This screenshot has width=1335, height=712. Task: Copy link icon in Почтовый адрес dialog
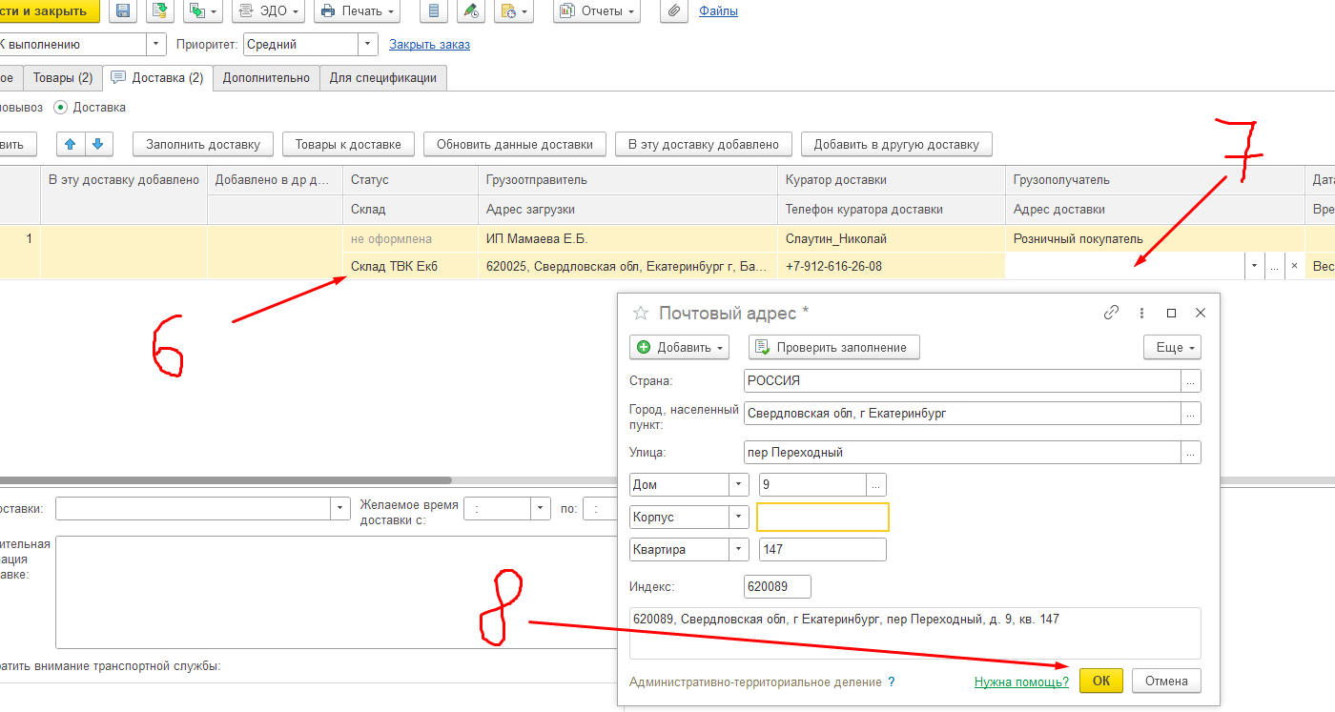(x=1111, y=313)
